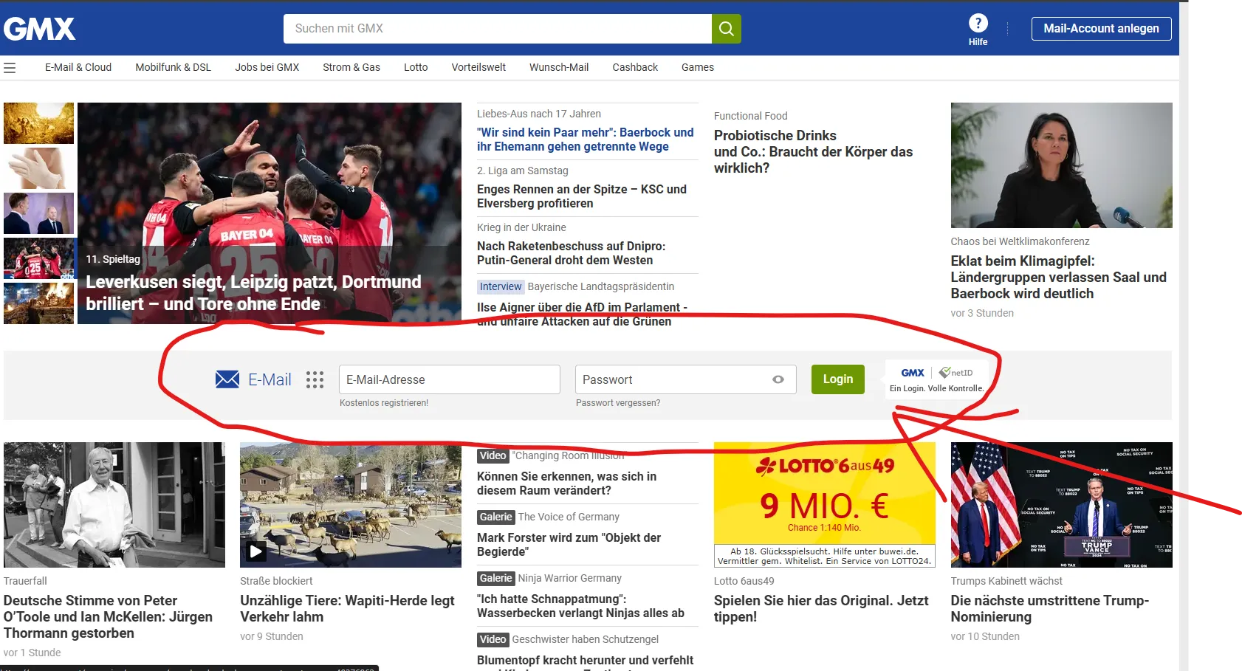Click 'Trauerfall' category label
Screen dimensions: 1242x671
click(25, 581)
